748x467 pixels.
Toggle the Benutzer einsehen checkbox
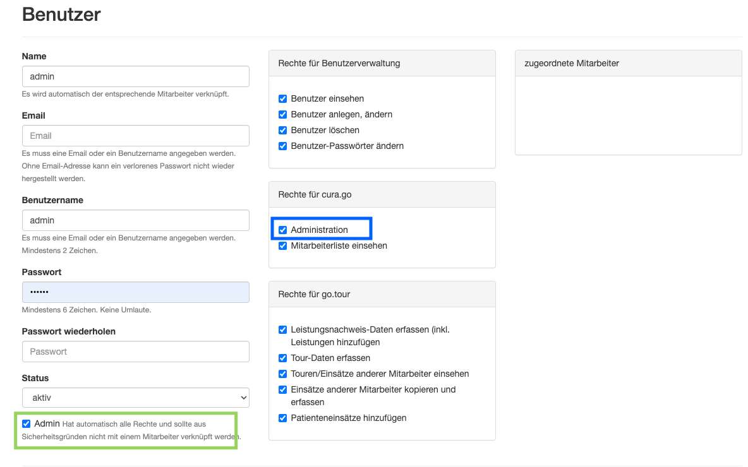282,98
